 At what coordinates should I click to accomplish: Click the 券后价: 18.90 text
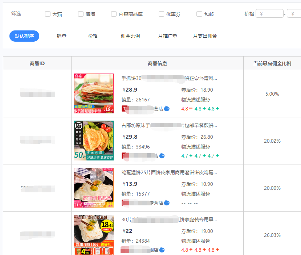click(x=197, y=90)
